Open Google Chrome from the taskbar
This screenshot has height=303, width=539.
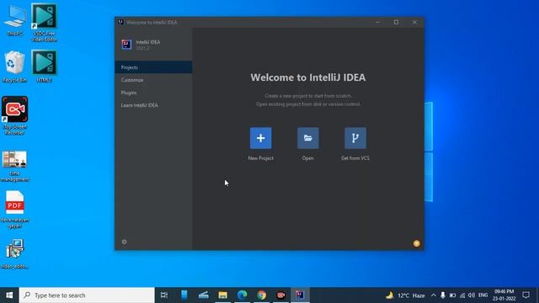(x=262, y=295)
